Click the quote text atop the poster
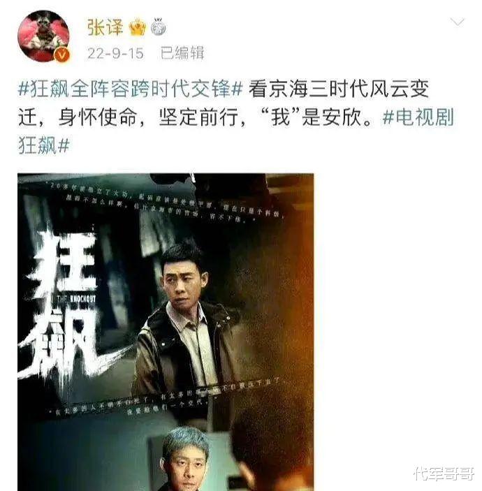482x491 pixels. (x=168, y=202)
